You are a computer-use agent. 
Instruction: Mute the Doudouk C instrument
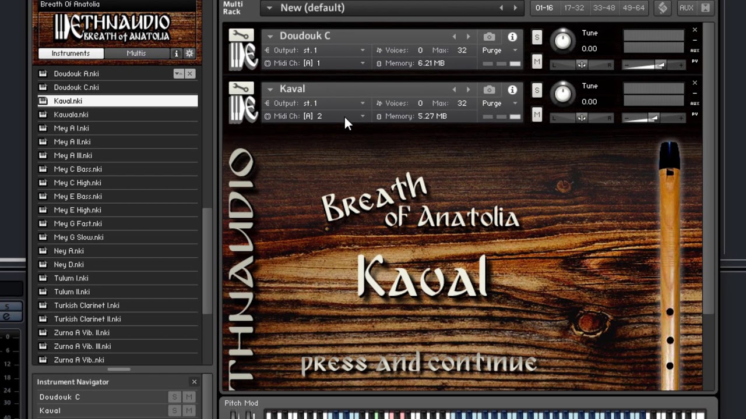click(x=537, y=61)
